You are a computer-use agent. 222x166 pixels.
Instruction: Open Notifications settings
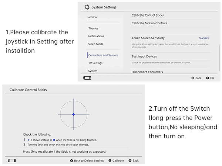[x=96, y=36]
